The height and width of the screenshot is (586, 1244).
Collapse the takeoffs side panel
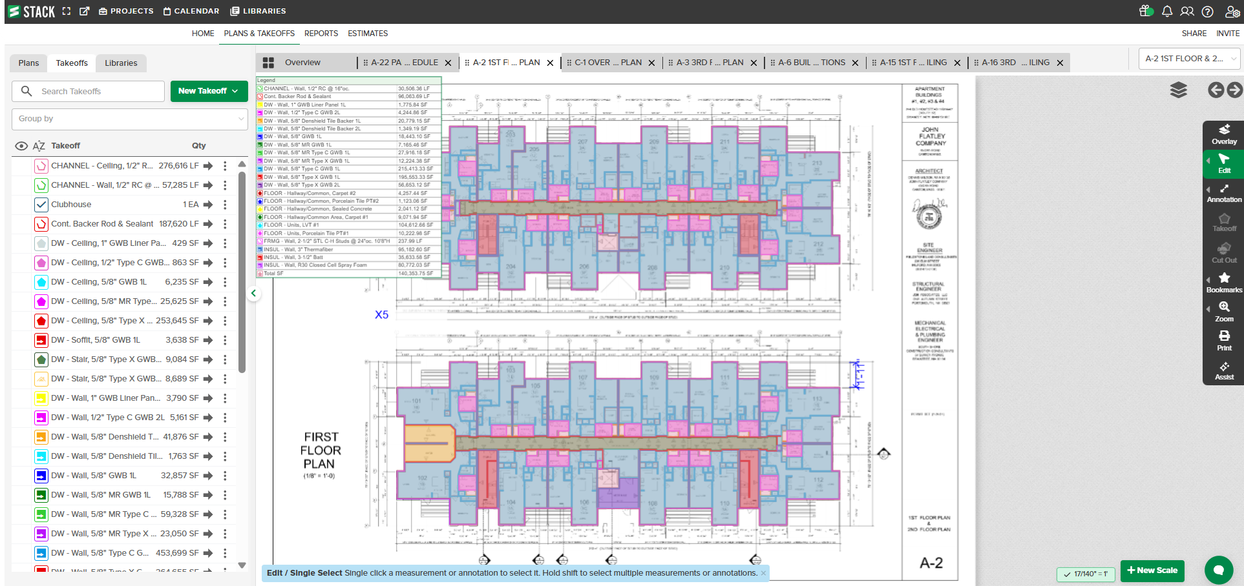pos(253,293)
